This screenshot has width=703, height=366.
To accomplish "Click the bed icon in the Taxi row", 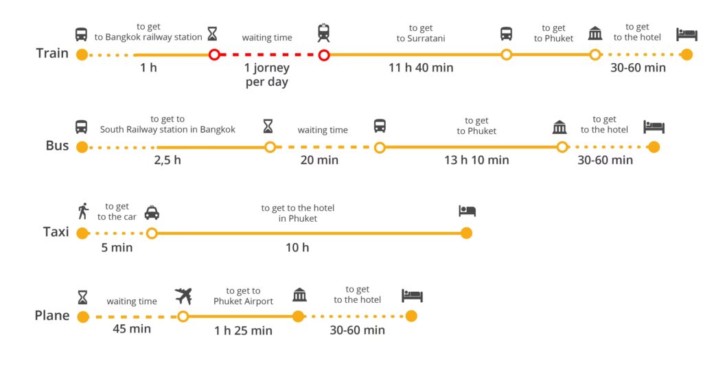I will tap(467, 211).
